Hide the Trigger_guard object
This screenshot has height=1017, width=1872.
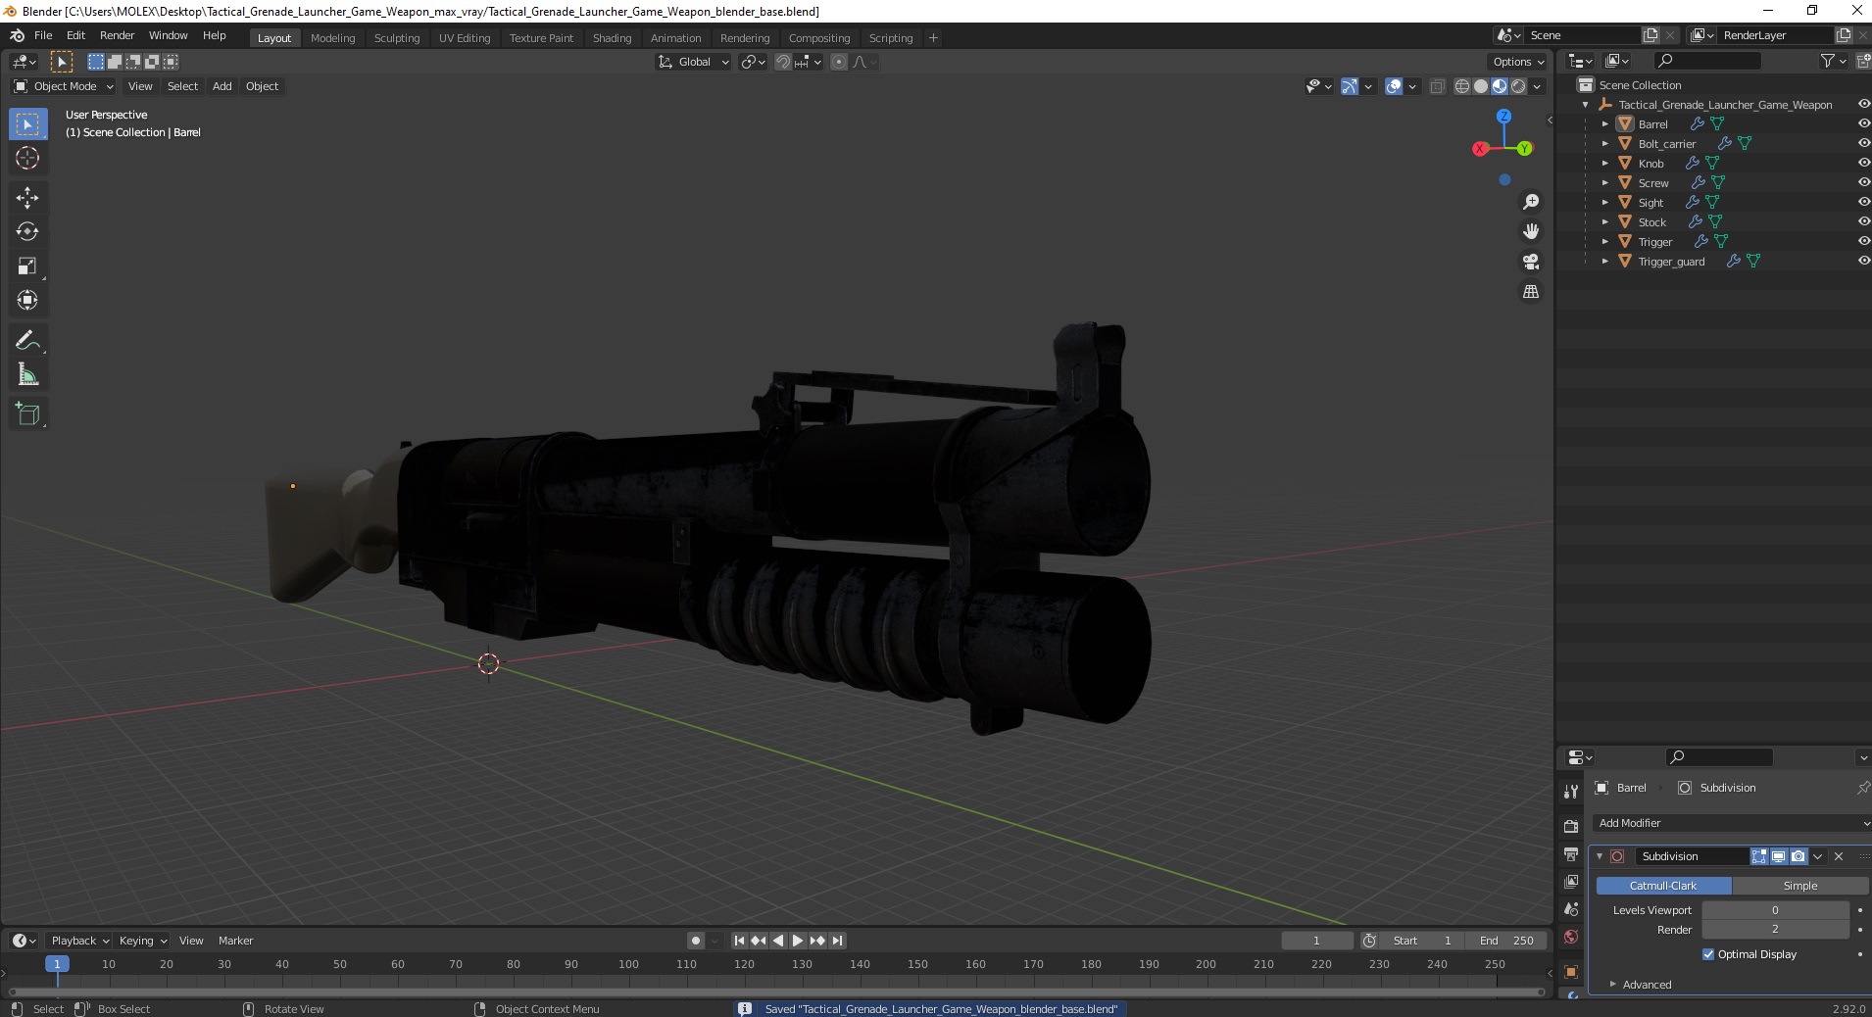click(1863, 261)
